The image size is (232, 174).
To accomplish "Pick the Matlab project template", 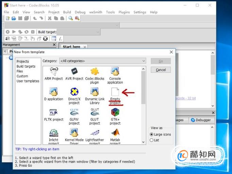I will (x=115, y=136).
